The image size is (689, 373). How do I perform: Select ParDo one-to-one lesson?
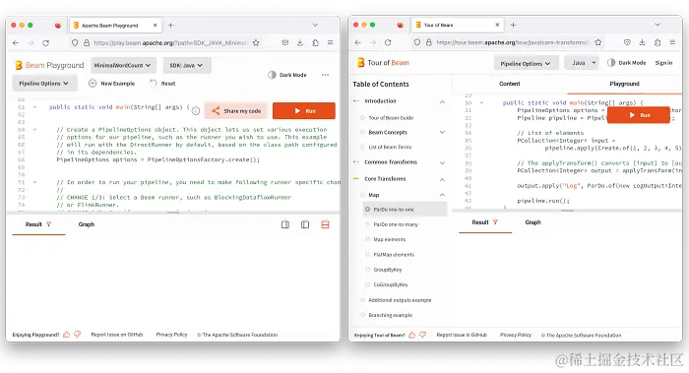click(x=405, y=210)
